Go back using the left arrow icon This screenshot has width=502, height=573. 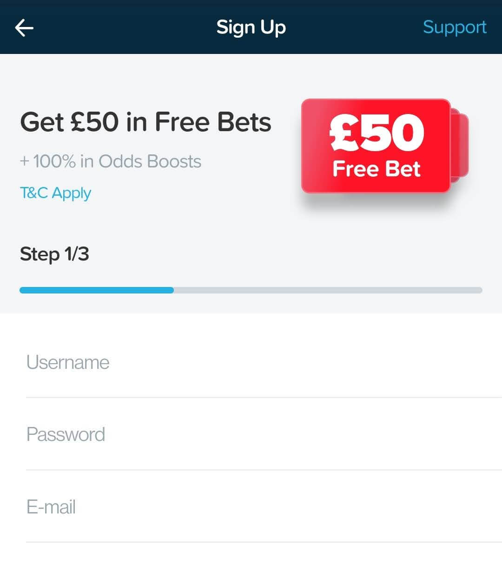(x=24, y=27)
